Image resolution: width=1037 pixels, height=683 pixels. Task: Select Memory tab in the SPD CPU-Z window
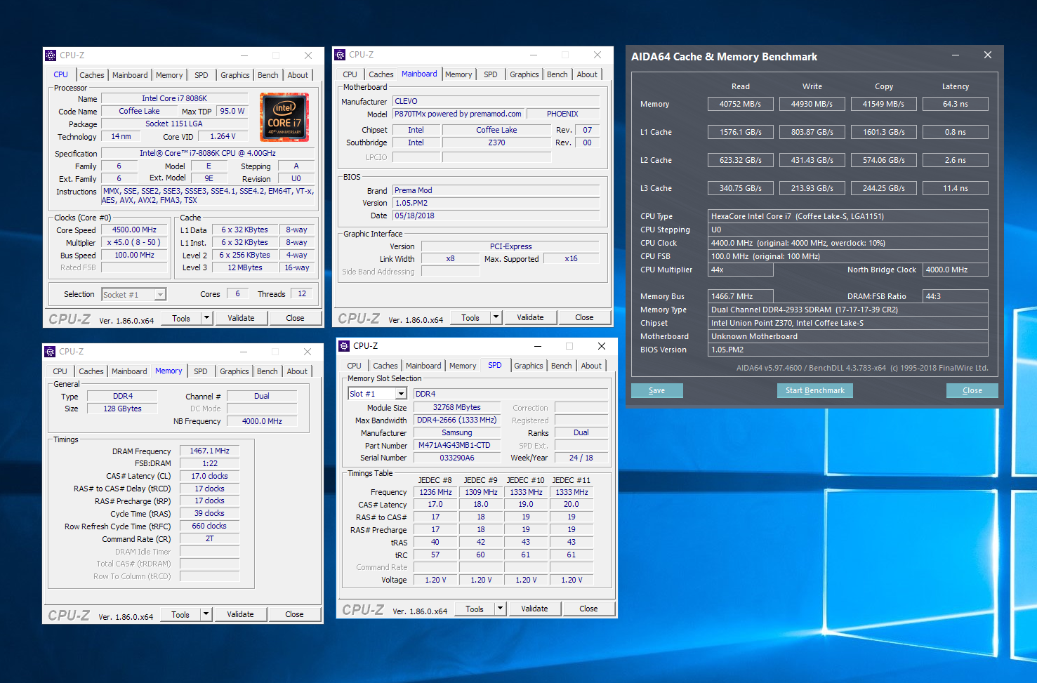click(463, 366)
